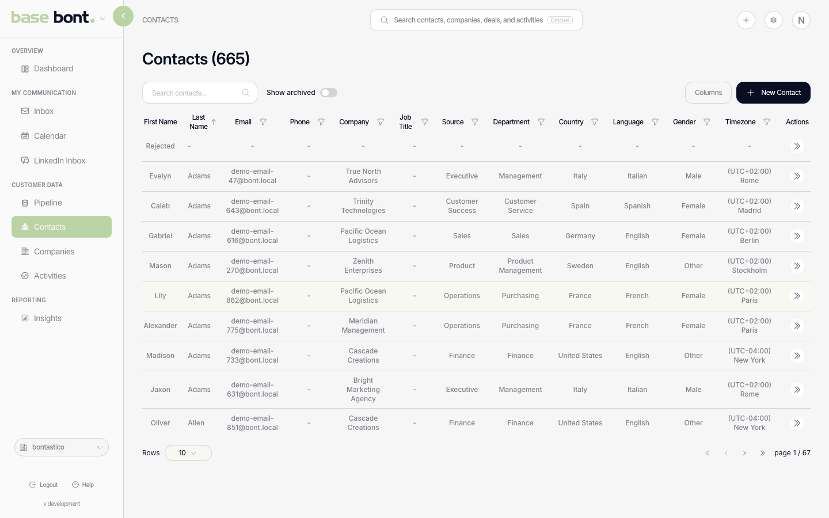Open the Columns button
Viewport: 829px width, 518px height.
[708, 93]
